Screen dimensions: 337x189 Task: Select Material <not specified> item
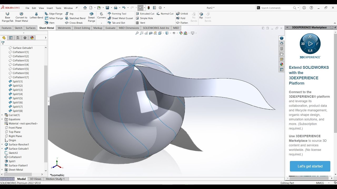click(21, 123)
